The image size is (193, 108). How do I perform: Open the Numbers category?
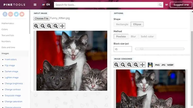[6, 41]
